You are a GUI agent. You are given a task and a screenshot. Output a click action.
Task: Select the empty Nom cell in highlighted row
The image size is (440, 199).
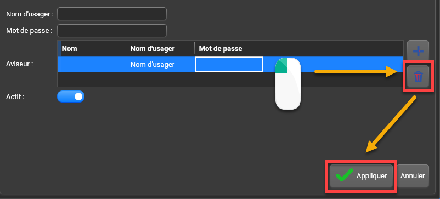pyautogui.click(x=92, y=65)
